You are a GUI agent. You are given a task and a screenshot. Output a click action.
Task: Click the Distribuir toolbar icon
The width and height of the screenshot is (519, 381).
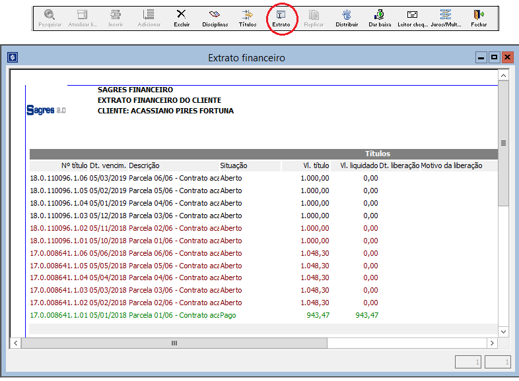[347, 17]
